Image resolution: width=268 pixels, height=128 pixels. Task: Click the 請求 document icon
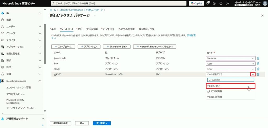coord(2,60)
